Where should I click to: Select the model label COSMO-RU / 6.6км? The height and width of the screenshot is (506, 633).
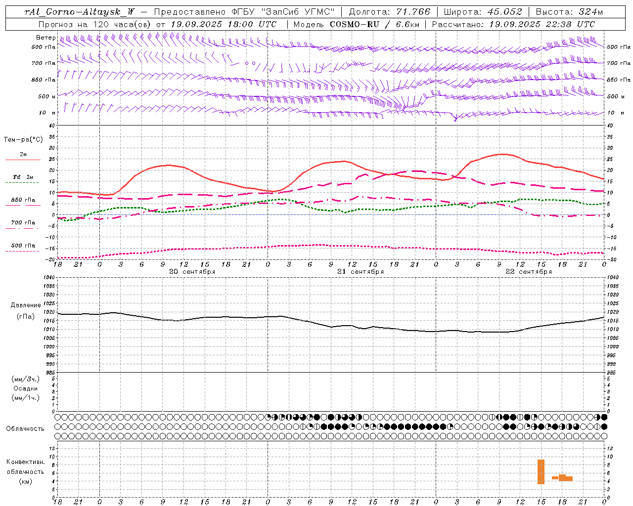[x=375, y=24]
